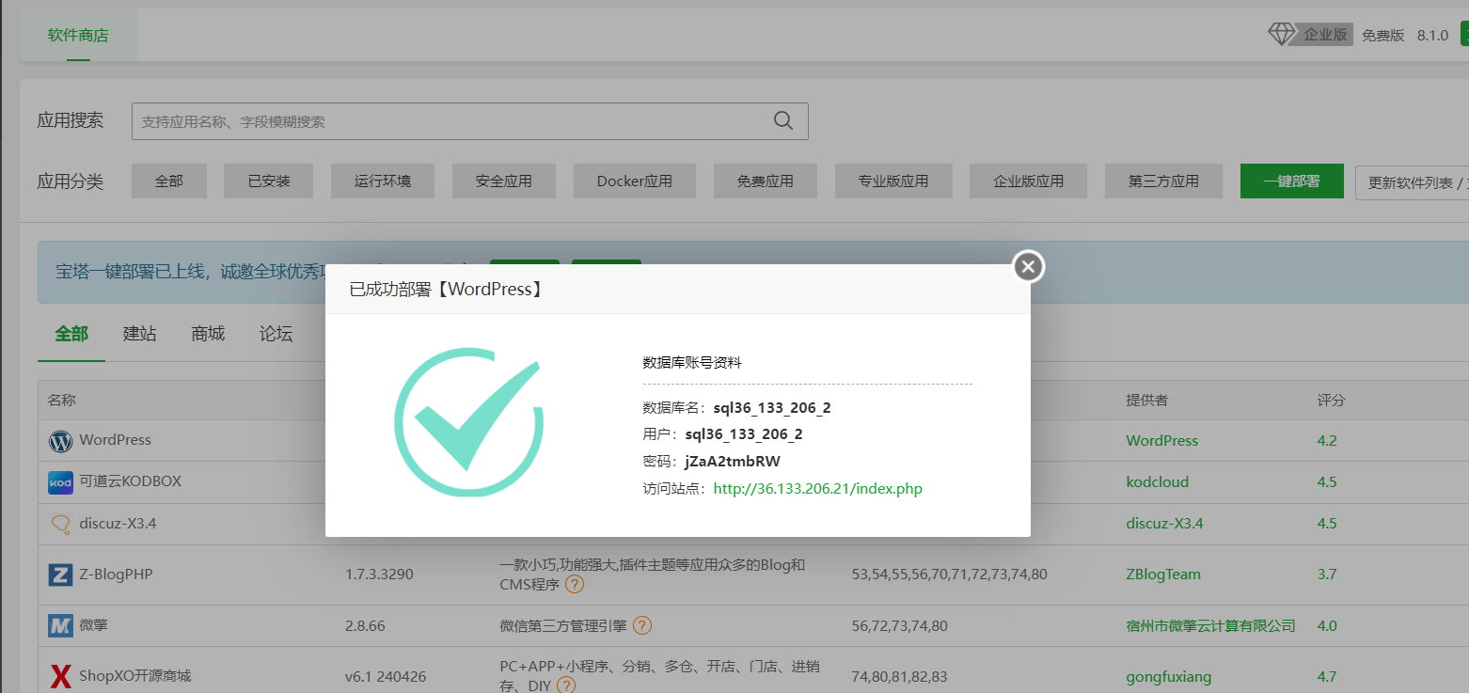This screenshot has height=693, width=1469.
Task: Open the ZBlogTeam provider link
Action: pyautogui.click(x=1163, y=574)
